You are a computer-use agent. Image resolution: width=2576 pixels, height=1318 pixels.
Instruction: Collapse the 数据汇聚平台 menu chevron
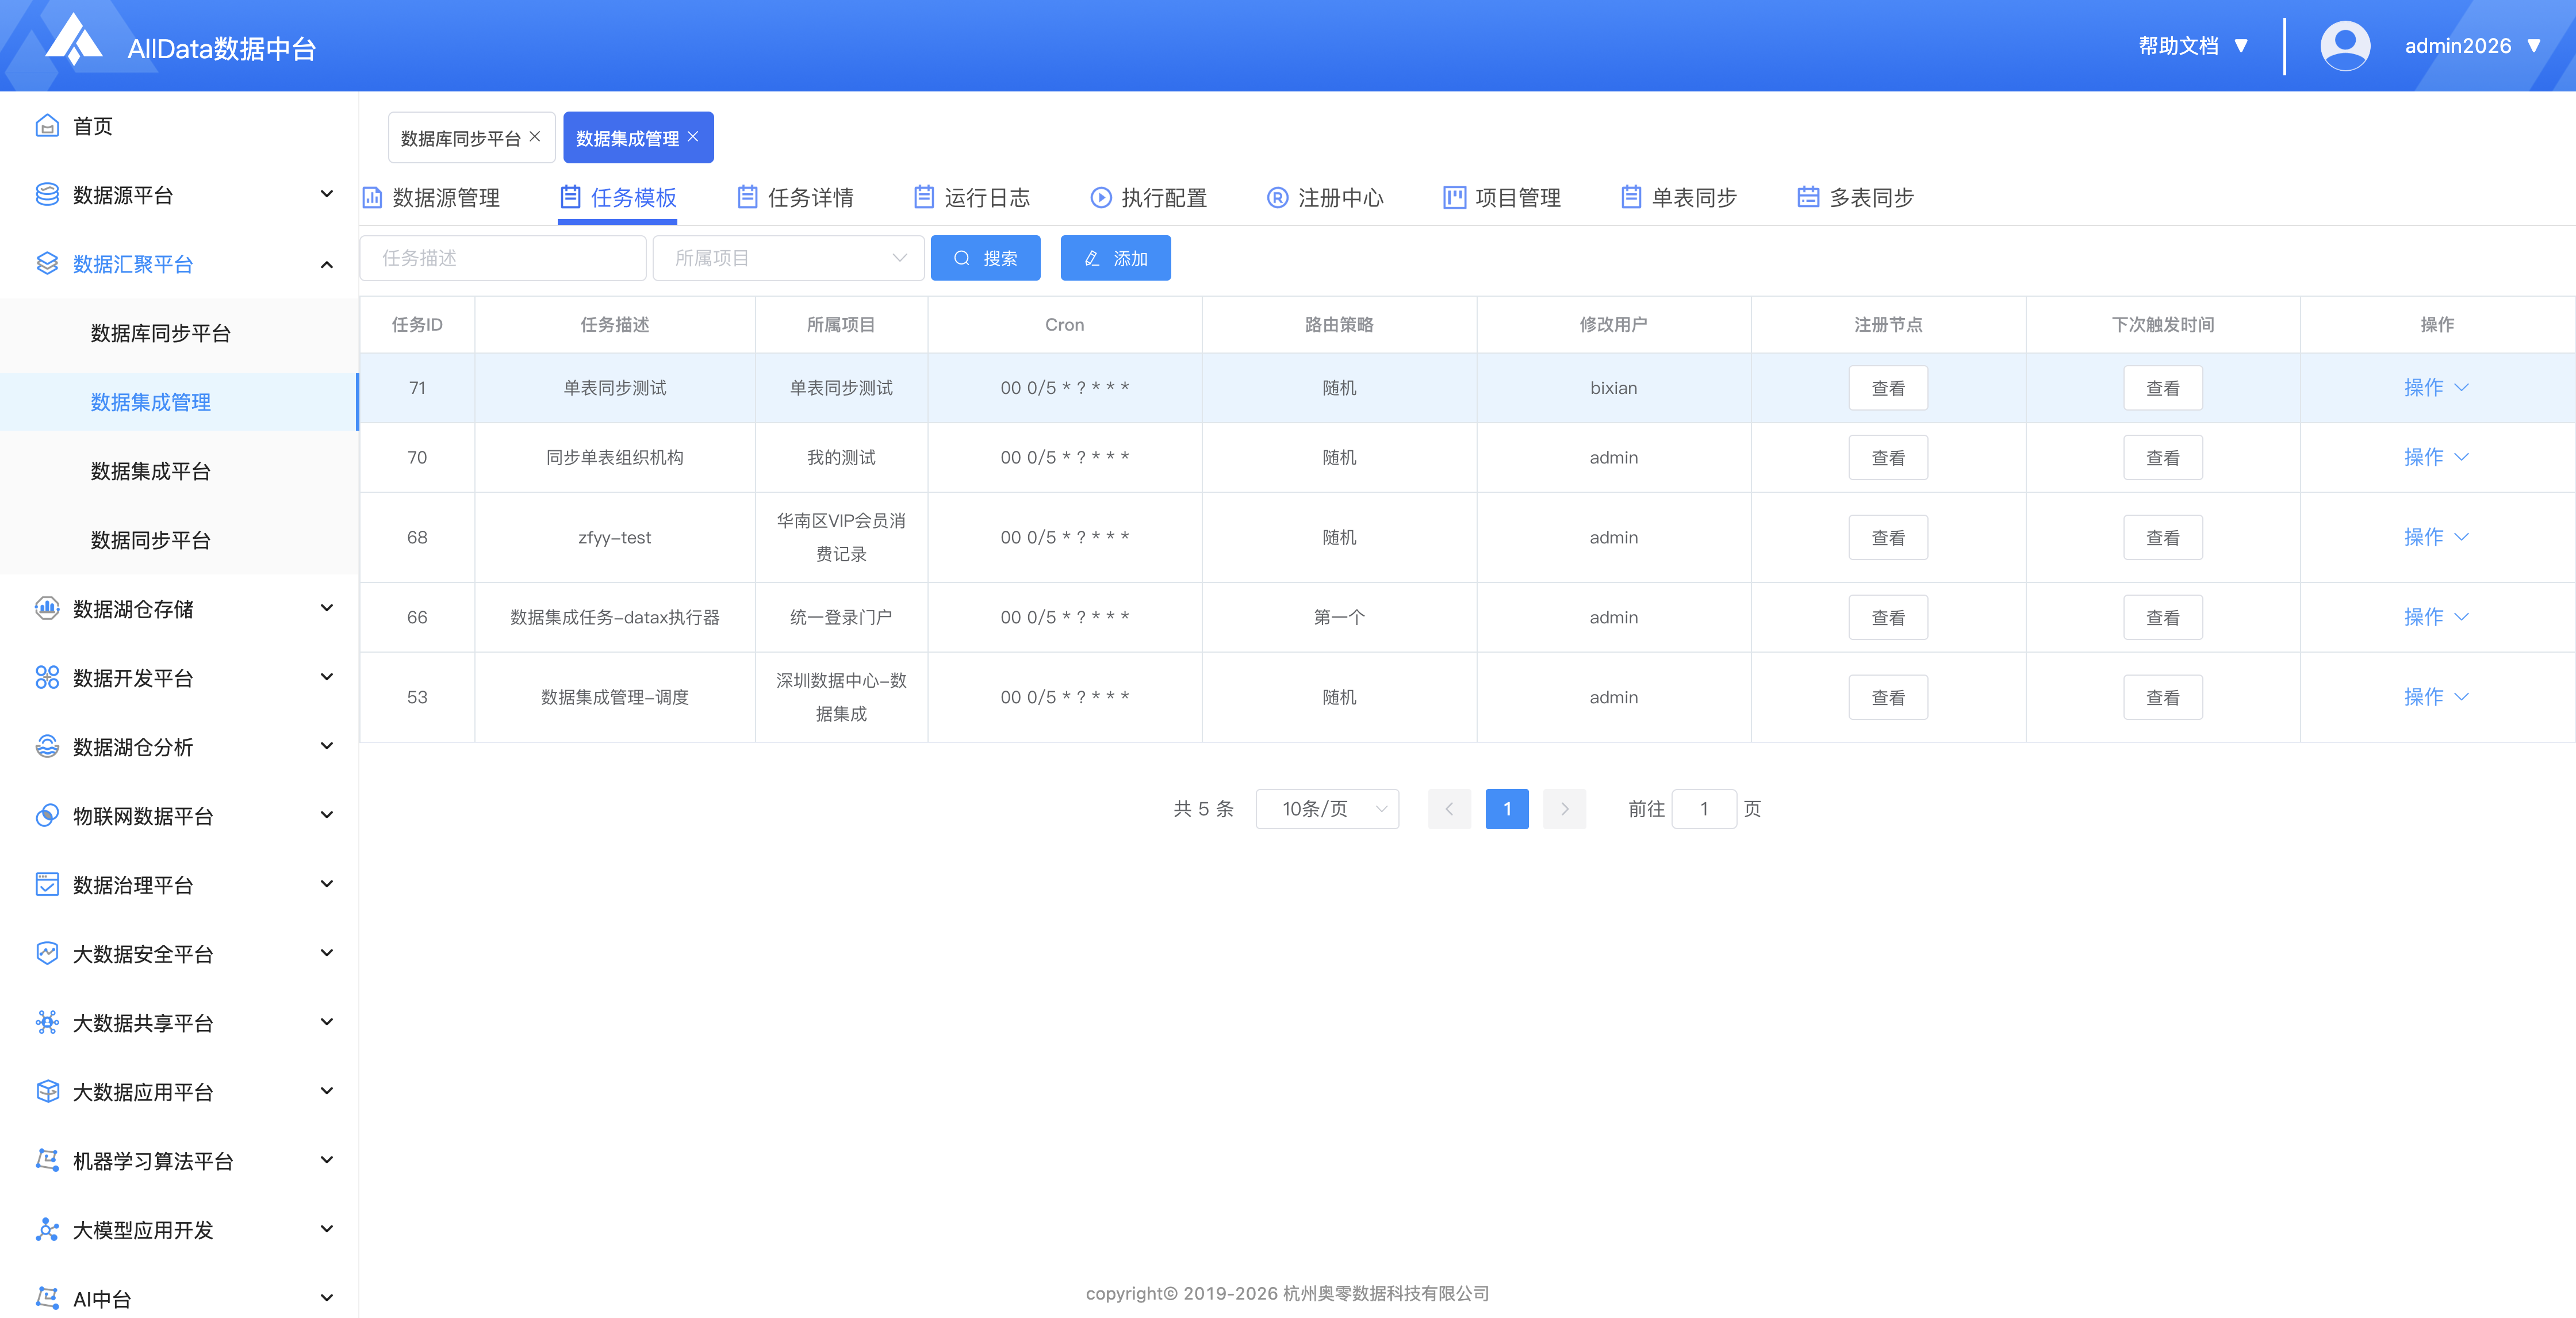(x=326, y=264)
